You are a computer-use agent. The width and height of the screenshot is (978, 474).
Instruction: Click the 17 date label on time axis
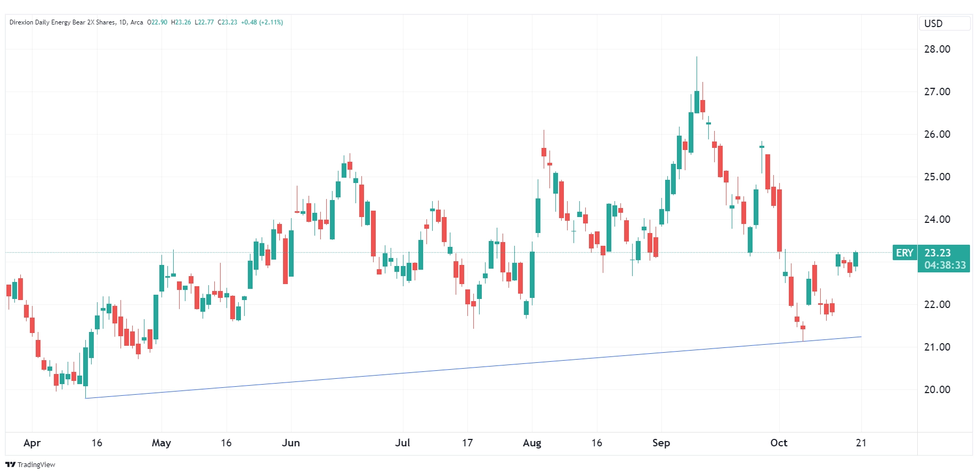pyautogui.click(x=467, y=443)
